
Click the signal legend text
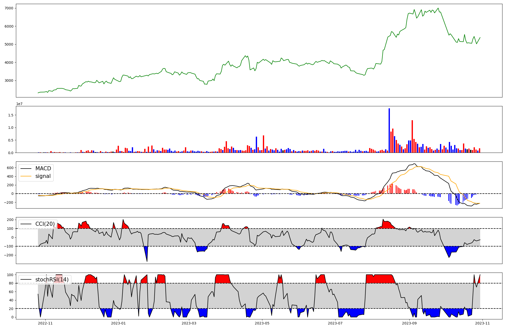[43, 176]
